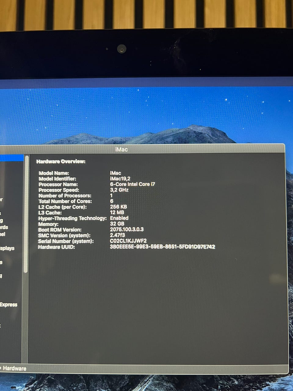
Task: Click the 'Serial Number (system):' label
Action: coord(66,241)
